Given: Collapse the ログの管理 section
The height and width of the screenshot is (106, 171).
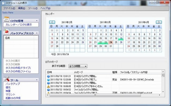Looking at the screenshot, I should pyautogui.click(x=37, y=21).
